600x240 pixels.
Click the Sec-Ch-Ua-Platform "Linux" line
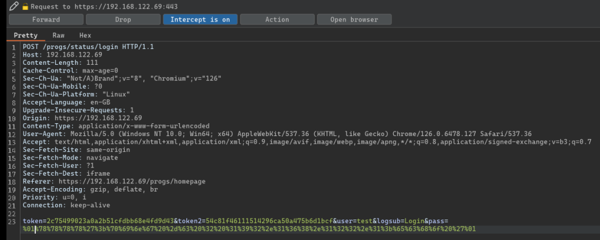77,94
